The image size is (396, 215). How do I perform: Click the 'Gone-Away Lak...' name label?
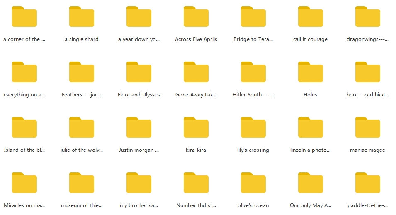[196, 95]
